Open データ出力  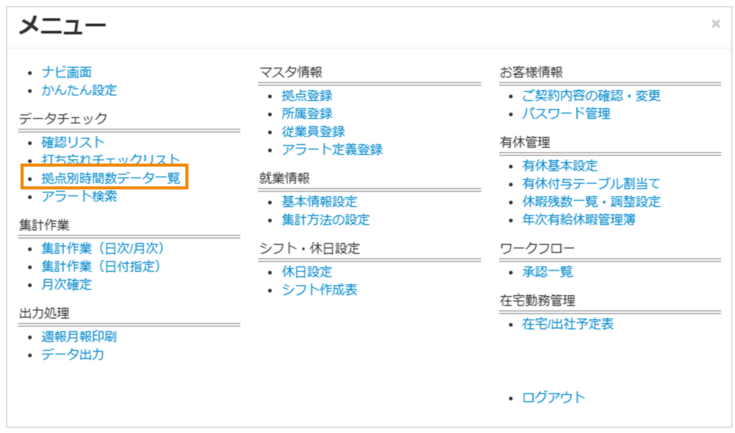72,355
